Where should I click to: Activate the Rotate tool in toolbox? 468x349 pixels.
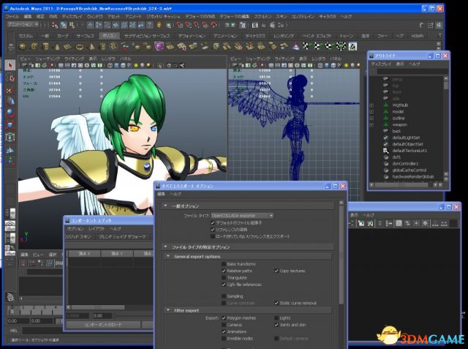(x=10, y=113)
